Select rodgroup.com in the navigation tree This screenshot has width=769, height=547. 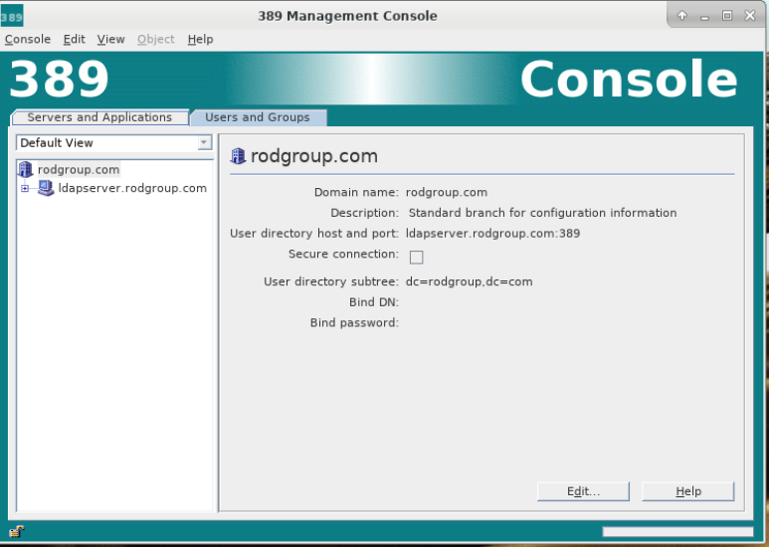tap(78, 170)
